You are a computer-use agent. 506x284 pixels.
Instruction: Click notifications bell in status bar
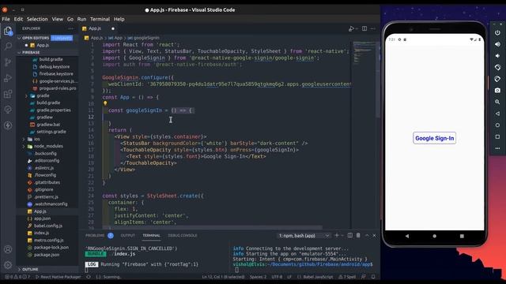[x=373, y=277]
